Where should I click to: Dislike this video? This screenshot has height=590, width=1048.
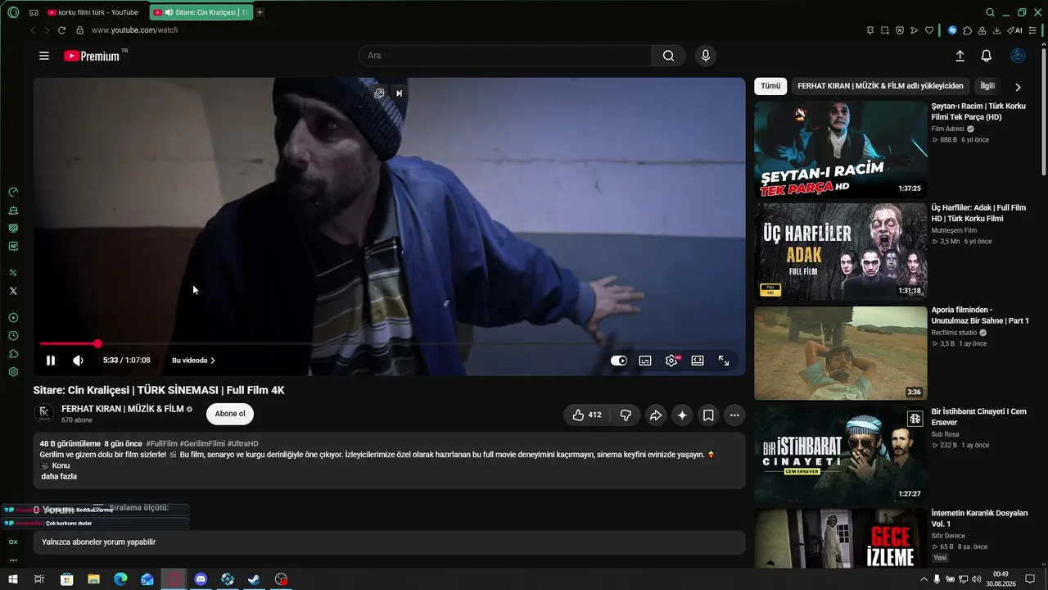click(x=626, y=415)
